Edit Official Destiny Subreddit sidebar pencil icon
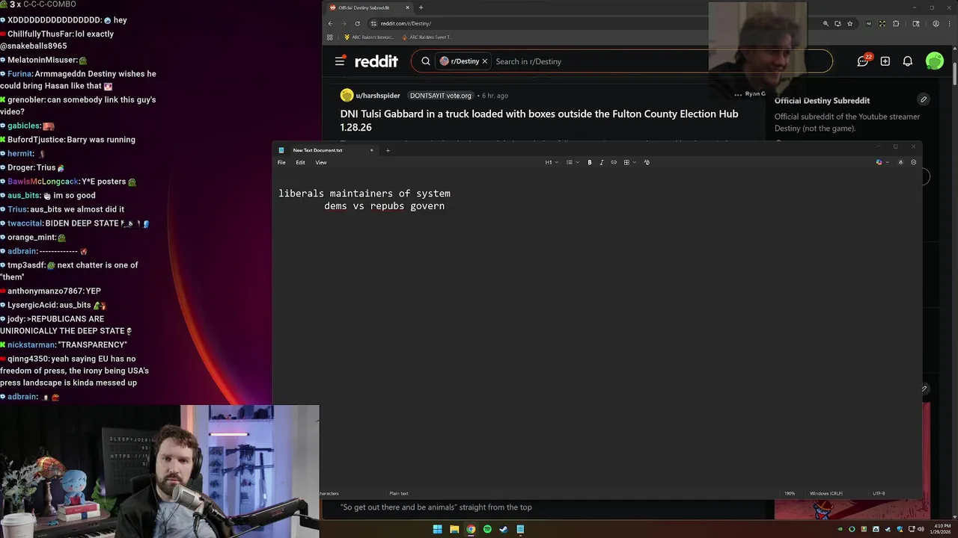Viewport: 958px width, 538px height. click(x=924, y=99)
